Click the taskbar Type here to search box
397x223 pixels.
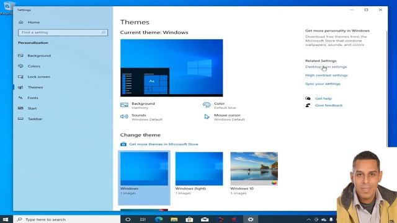66,219
